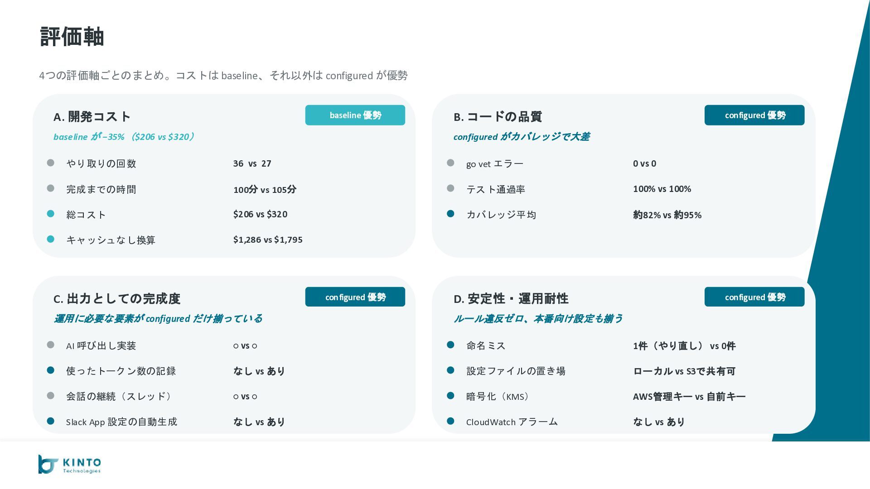
Task: Click the ローカル vs S3で共有可 text
Action: pos(684,371)
